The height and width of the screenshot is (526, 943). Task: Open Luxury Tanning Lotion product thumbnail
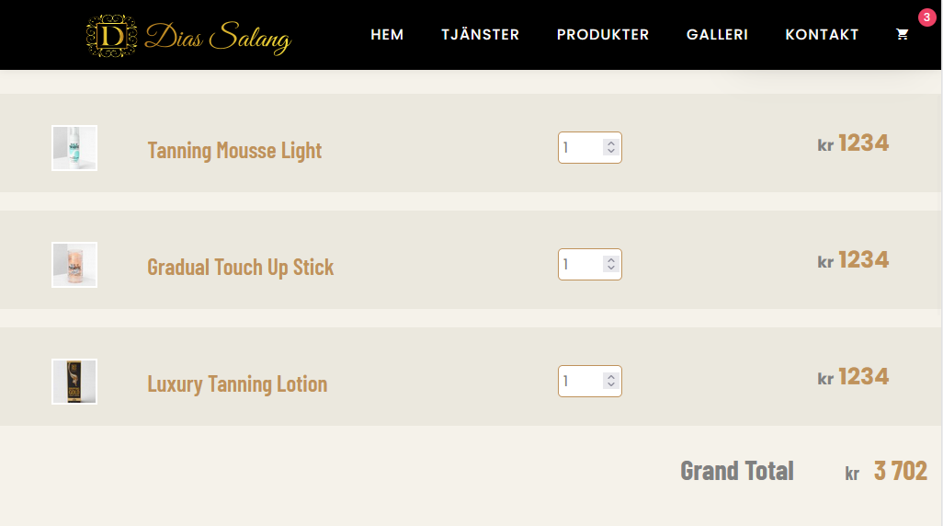click(x=74, y=382)
